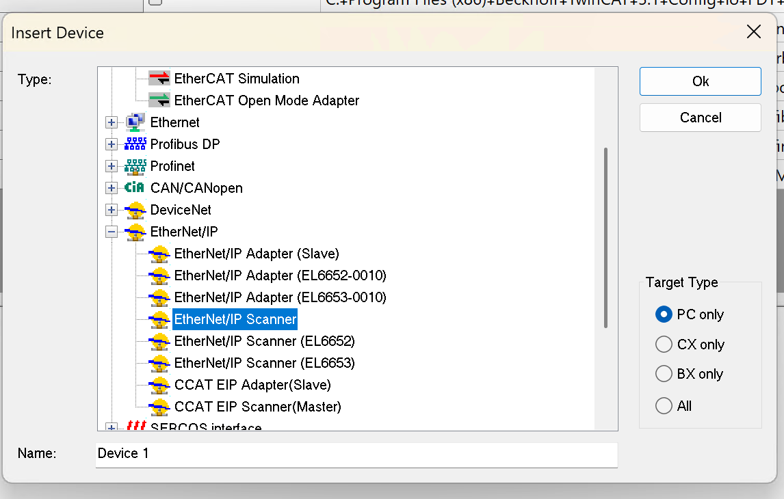
Task: Select the EtherNet/IP category label
Action: pyautogui.click(x=184, y=232)
